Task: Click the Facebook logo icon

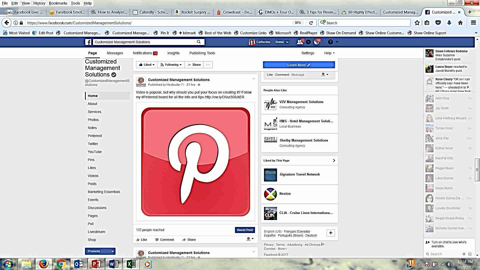Action: point(88,42)
